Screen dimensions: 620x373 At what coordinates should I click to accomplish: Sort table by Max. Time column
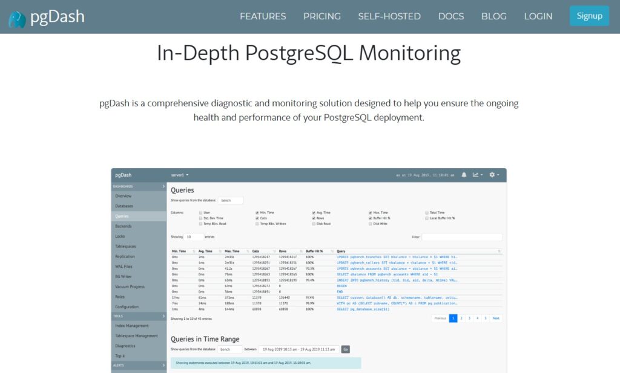click(232, 251)
